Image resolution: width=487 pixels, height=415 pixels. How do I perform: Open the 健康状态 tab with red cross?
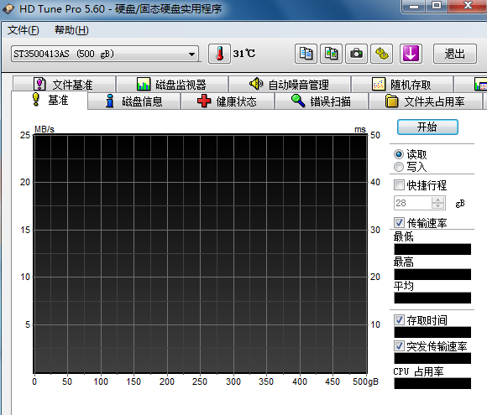click(228, 101)
